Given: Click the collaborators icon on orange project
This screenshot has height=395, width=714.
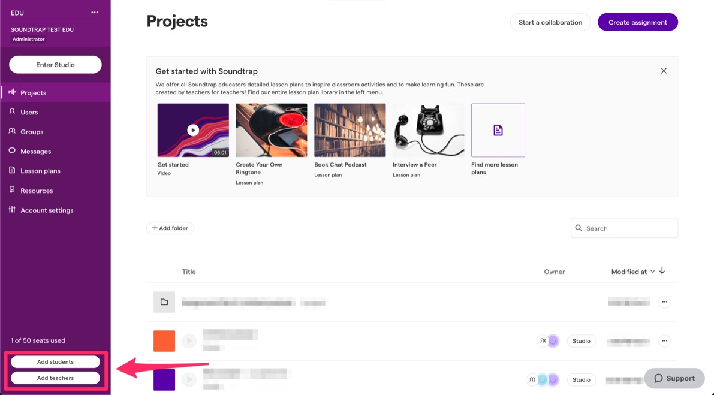Looking at the screenshot, I should (x=543, y=341).
